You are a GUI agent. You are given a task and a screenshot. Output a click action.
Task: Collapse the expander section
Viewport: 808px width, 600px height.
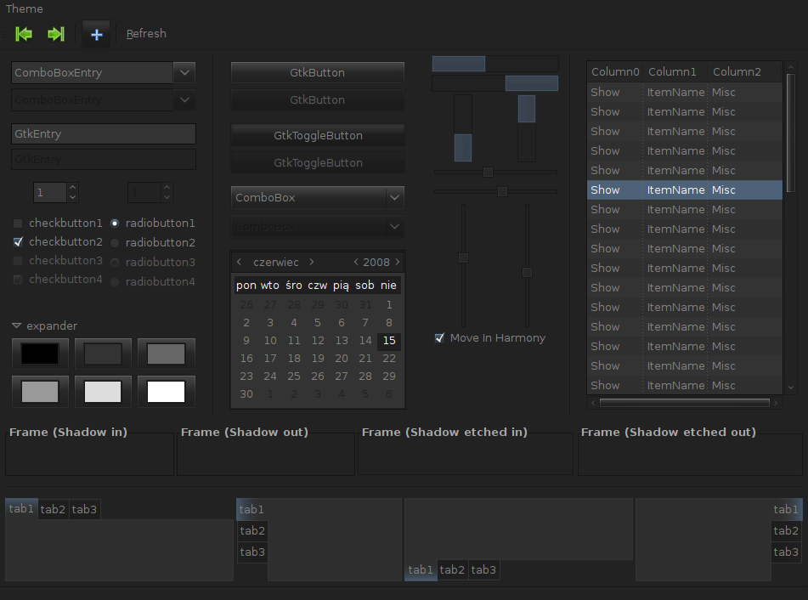(16, 326)
